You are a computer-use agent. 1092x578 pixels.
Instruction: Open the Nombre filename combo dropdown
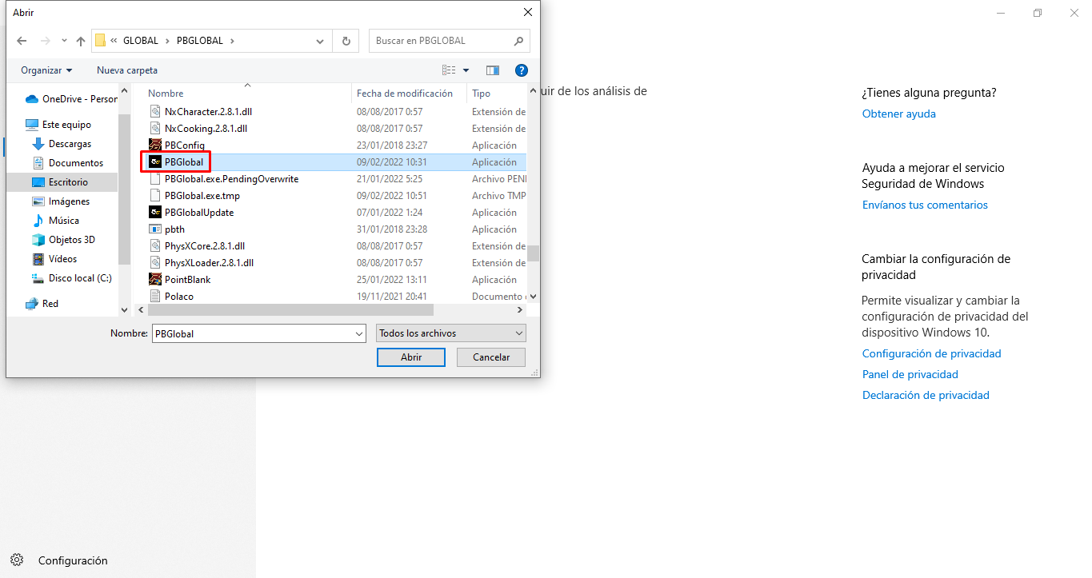click(359, 333)
